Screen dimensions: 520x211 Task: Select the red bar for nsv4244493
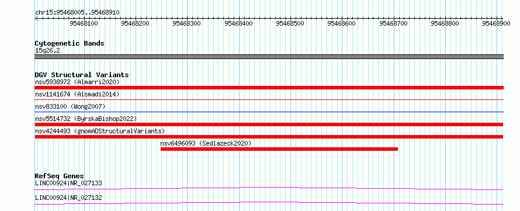click(x=269, y=137)
